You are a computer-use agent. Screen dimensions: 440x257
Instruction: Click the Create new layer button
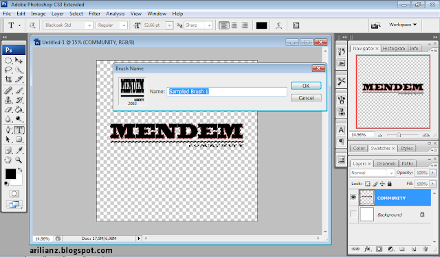click(414, 249)
